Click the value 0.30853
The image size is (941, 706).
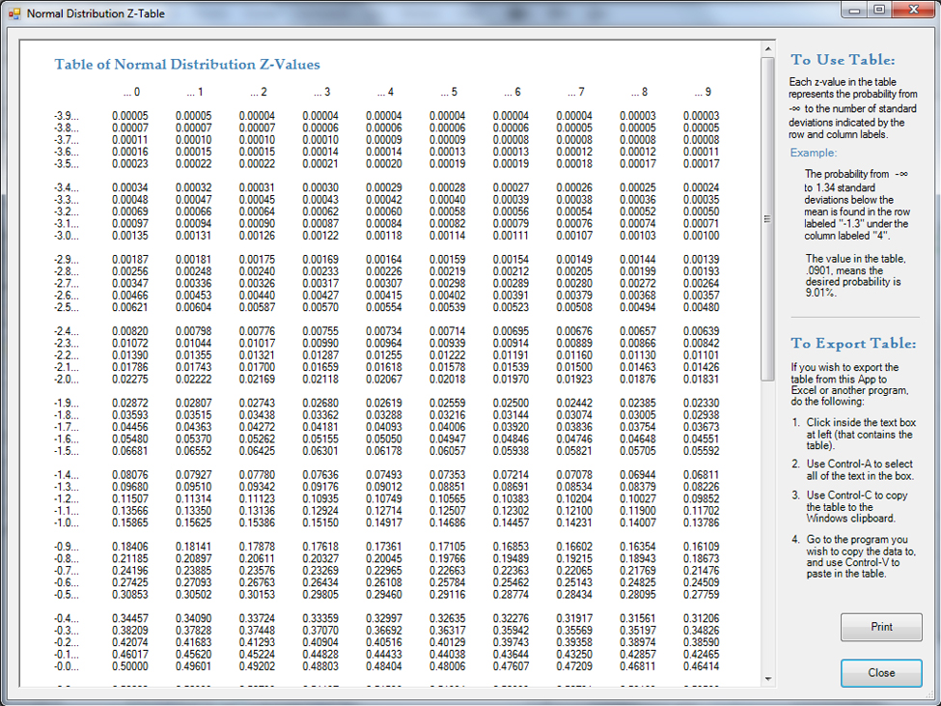(130, 595)
